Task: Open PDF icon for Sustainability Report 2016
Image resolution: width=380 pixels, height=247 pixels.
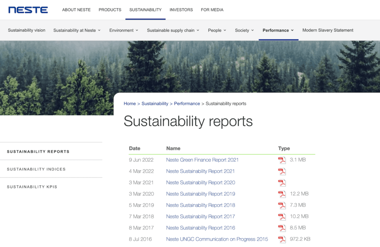Action: 282,228
